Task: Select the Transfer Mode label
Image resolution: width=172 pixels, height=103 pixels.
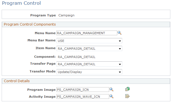Action: tap(43, 71)
